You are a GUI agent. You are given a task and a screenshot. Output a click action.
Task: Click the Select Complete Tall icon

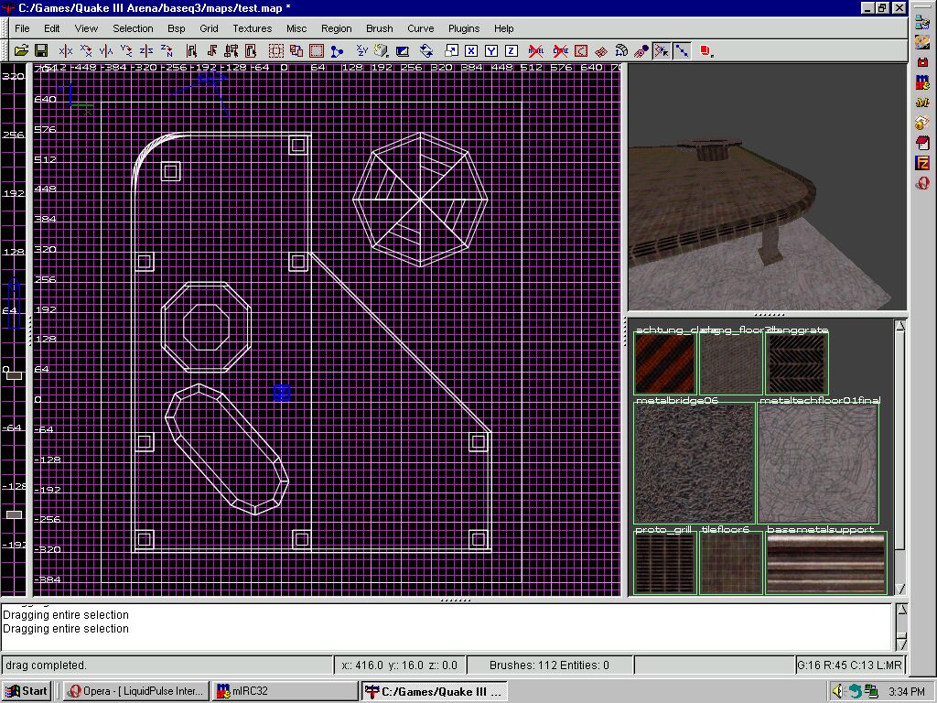(191, 51)
